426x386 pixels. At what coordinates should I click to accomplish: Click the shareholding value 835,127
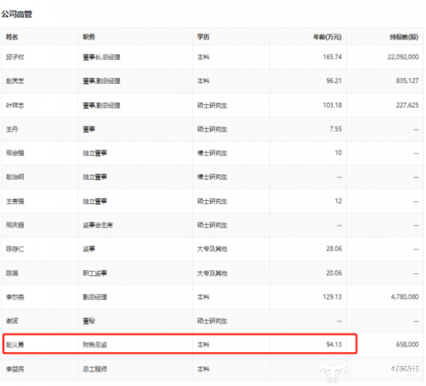(x=407, y=80)
